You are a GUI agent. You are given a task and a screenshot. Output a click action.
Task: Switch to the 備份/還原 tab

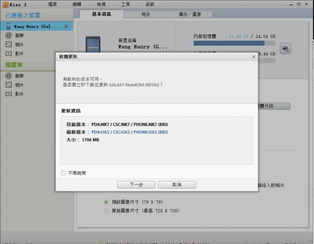(x=190, y=14)
